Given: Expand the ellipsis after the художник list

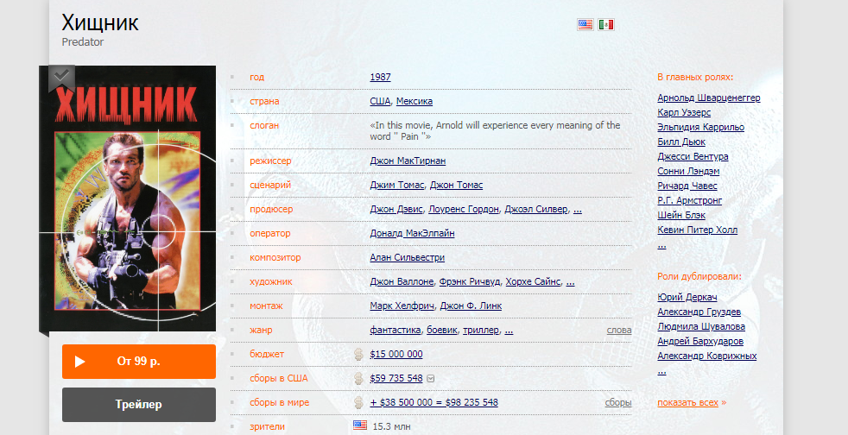Looking at the screenshot, I should (570, 282).
